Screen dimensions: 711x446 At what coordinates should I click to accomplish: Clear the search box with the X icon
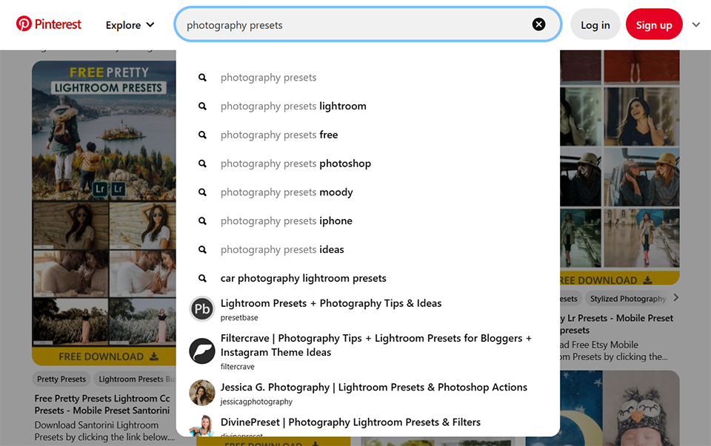(x=538, y=24)
